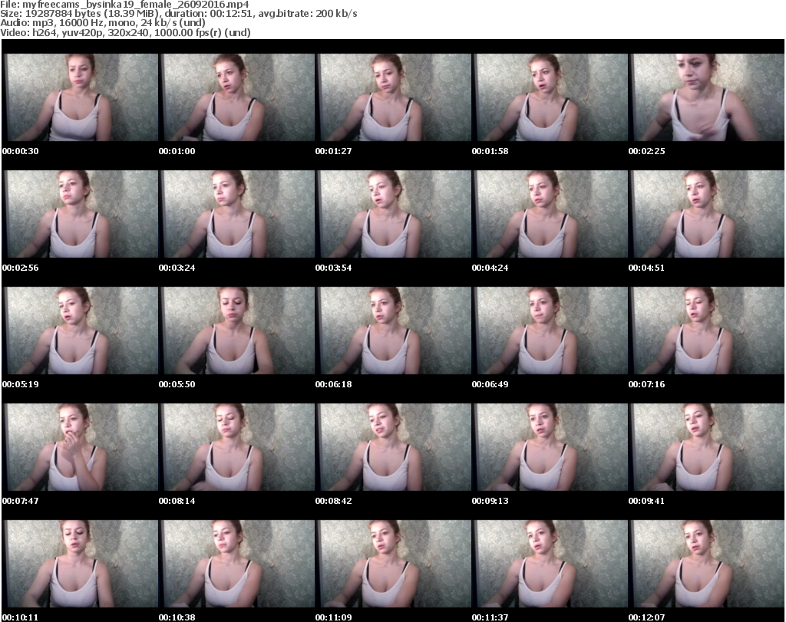Select the thumbnail frame at 00:07:47
The width and height of the screenshot is (786, 622).
pyautogui.click(x=80, y=447)
